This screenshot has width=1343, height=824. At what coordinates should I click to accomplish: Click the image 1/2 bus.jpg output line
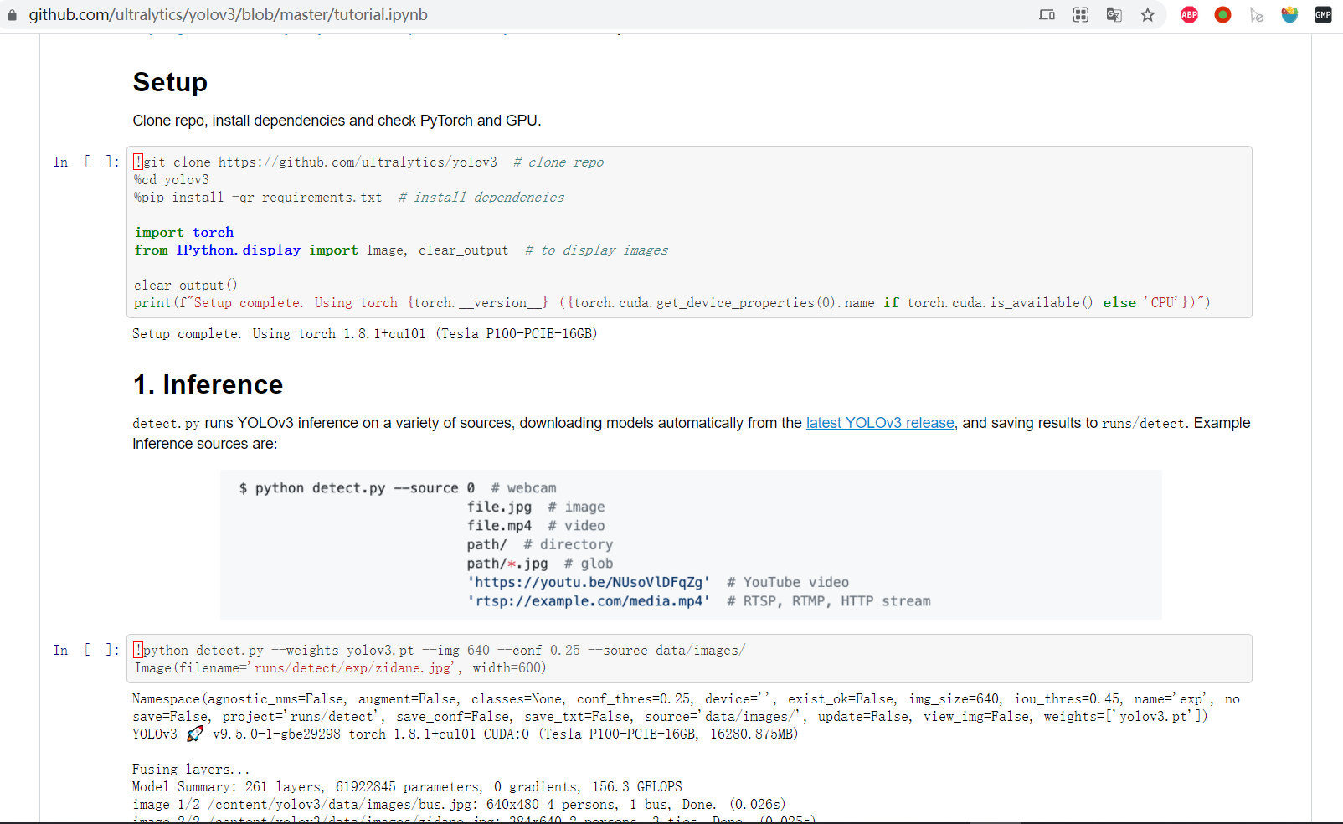coord(459,805)
